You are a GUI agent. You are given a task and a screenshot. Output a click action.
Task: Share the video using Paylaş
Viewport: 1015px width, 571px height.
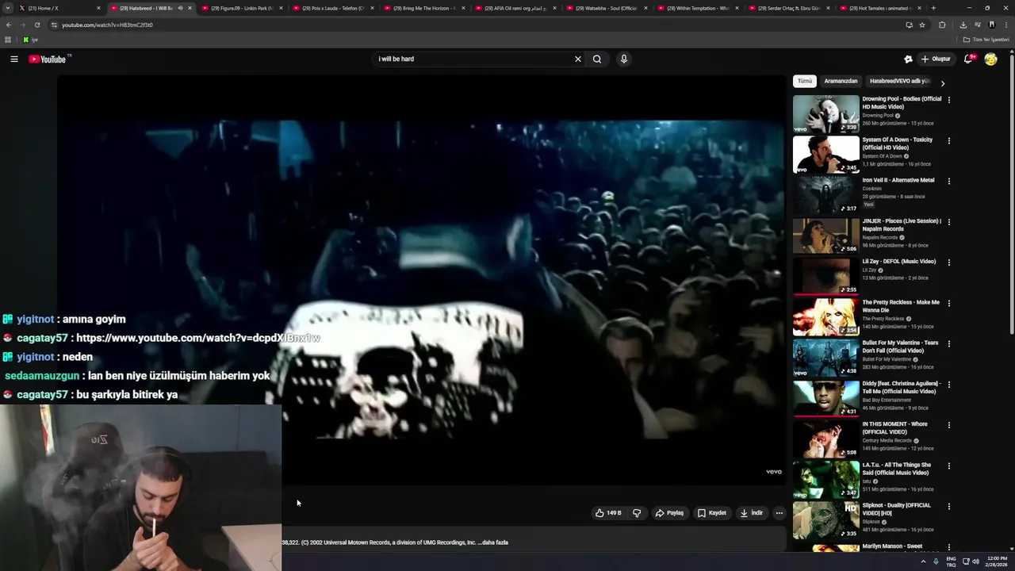pos(669,513)
